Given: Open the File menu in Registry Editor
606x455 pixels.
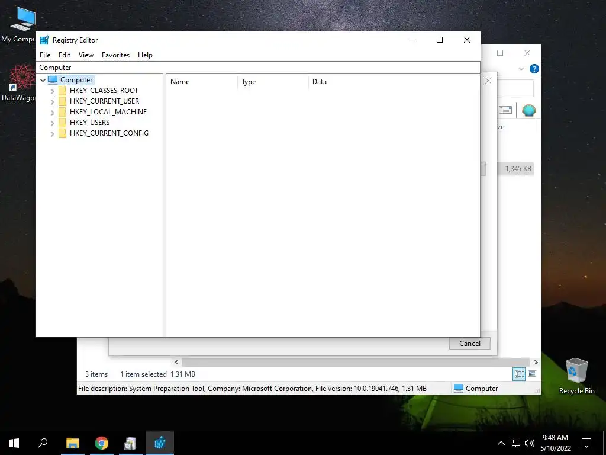Looking at the screenshot, I should 45,55.
